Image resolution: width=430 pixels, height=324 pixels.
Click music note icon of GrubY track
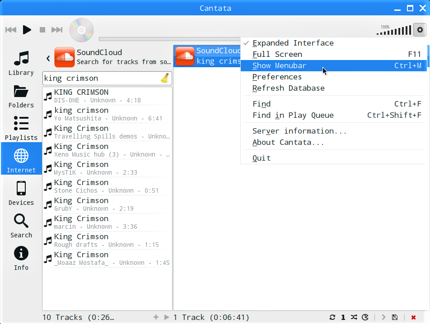(x=48, y=205)
